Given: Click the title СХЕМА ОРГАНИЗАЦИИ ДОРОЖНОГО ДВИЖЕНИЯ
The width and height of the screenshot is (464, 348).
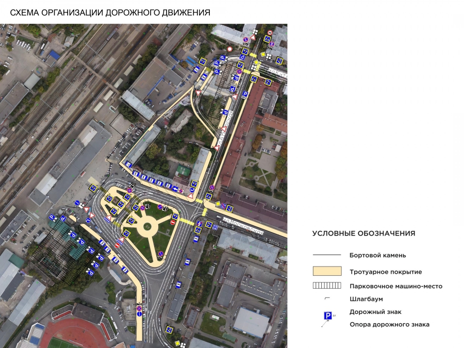Looking at the screenshot, I should pos(110,12).
